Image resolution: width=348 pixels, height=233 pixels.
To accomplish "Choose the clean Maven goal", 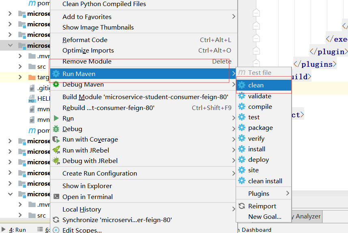I will 264,85.
